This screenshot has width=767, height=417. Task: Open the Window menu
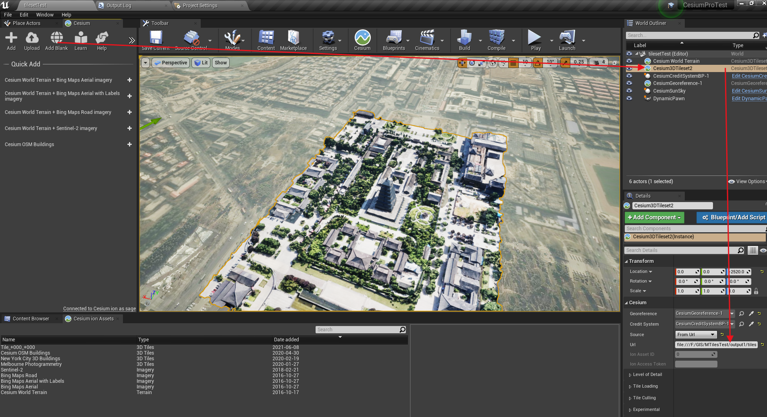pos(45,14)
